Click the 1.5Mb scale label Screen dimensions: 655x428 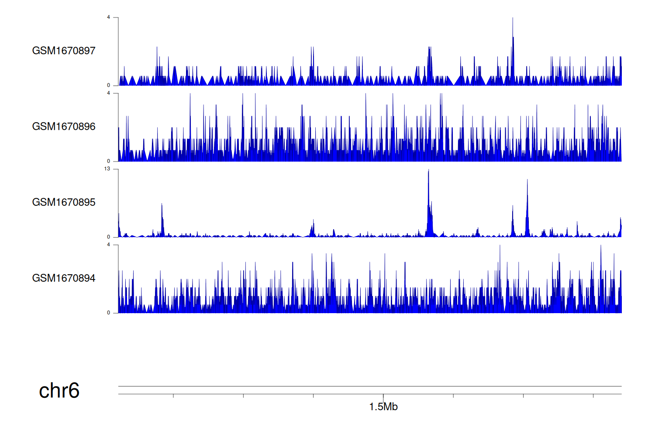click(x=383, y=407)
